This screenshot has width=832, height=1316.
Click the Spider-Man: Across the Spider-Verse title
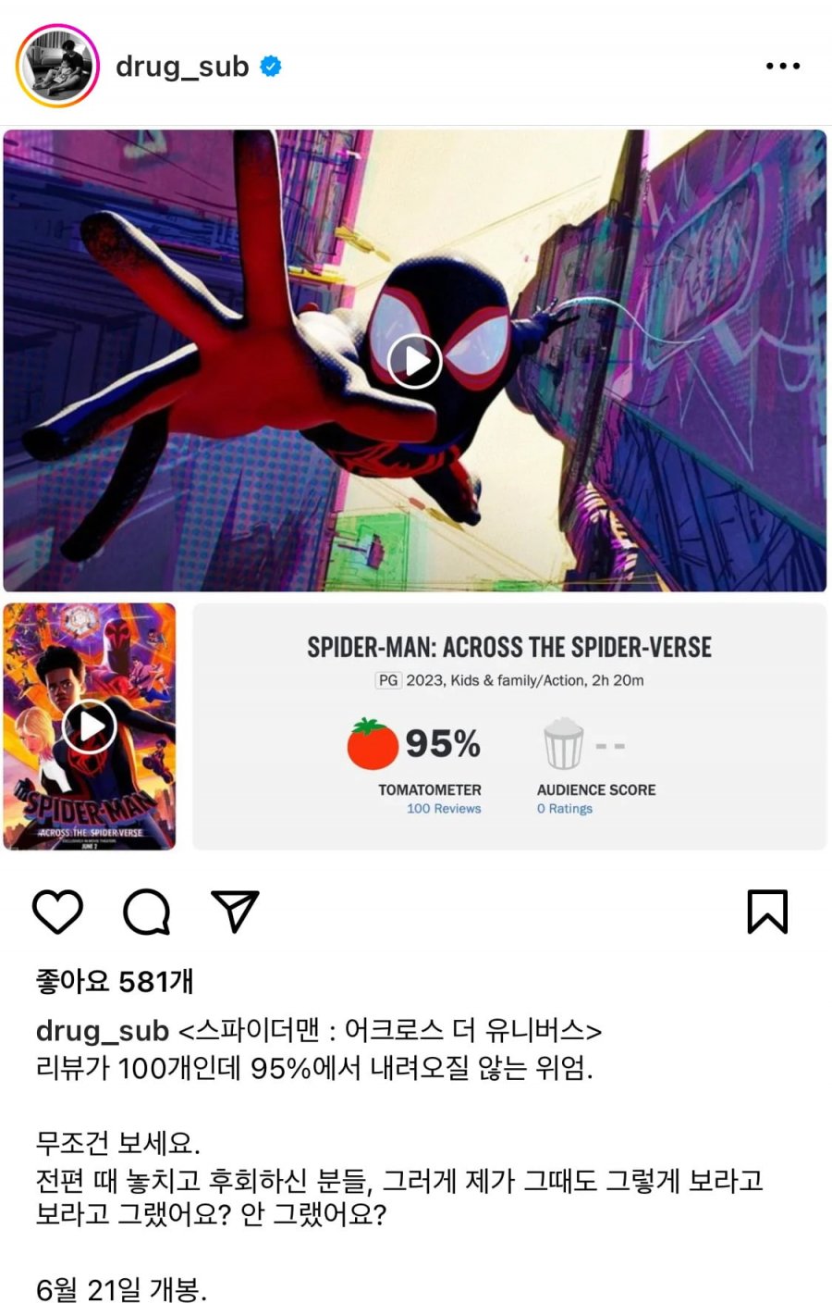509,647
